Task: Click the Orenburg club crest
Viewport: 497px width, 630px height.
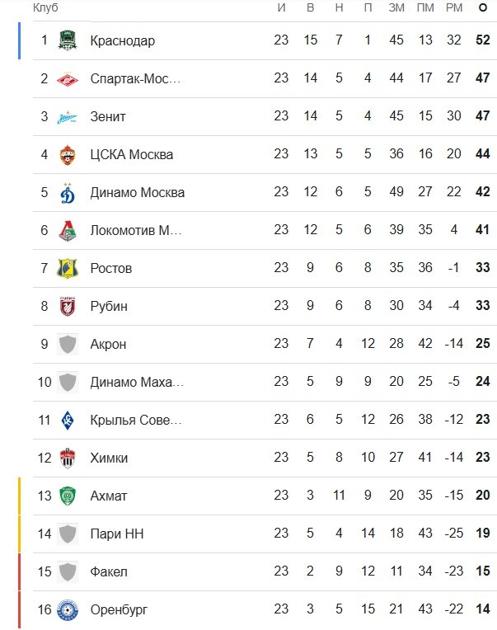Action: (68, 610)
